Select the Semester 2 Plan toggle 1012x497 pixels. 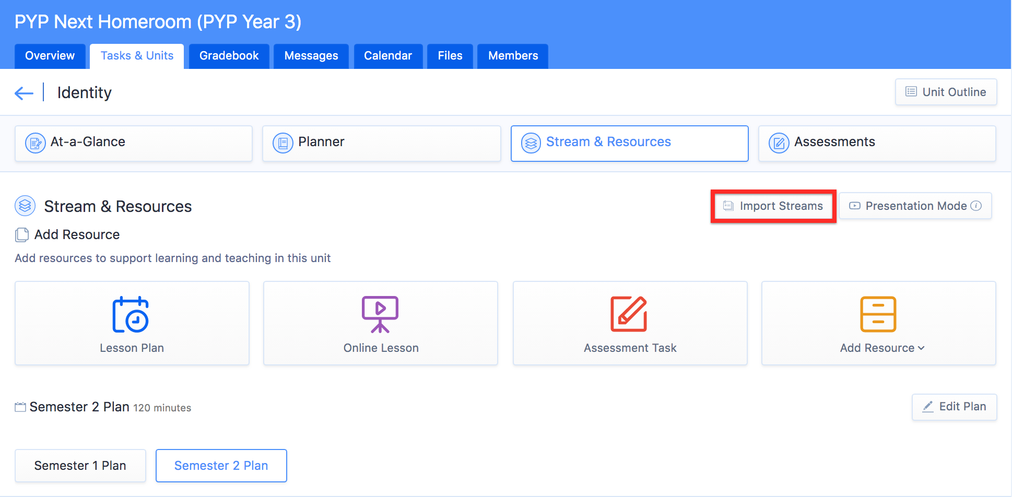click(x=221, y=466)
